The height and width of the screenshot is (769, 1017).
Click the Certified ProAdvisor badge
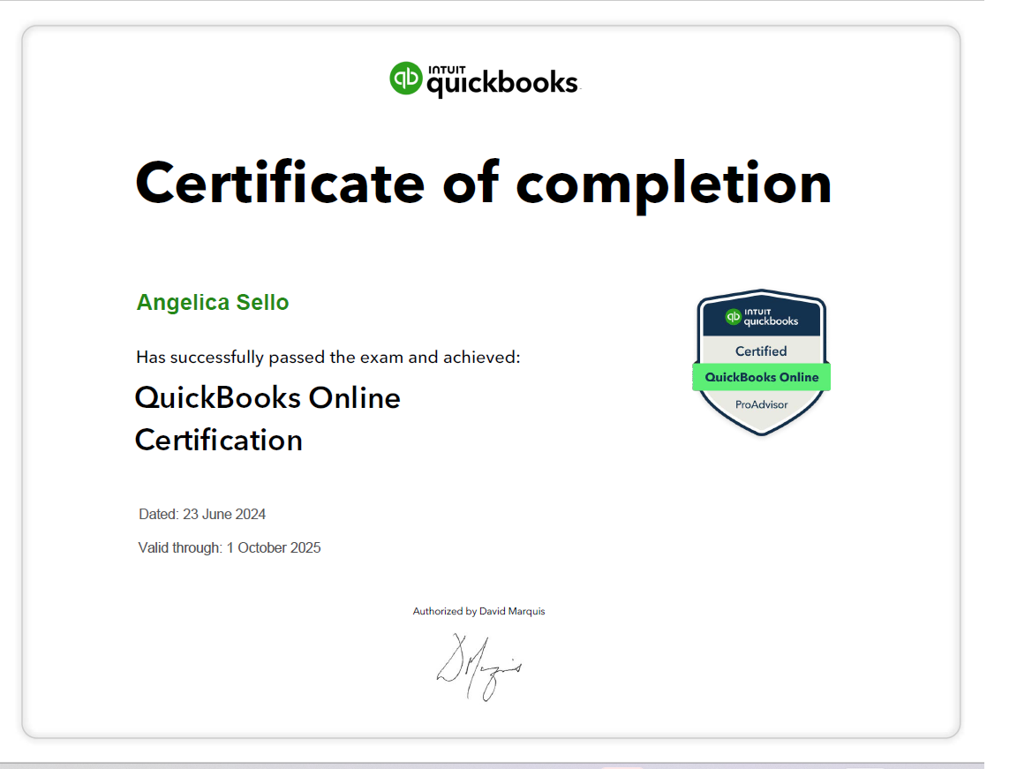tap(762, 363)
